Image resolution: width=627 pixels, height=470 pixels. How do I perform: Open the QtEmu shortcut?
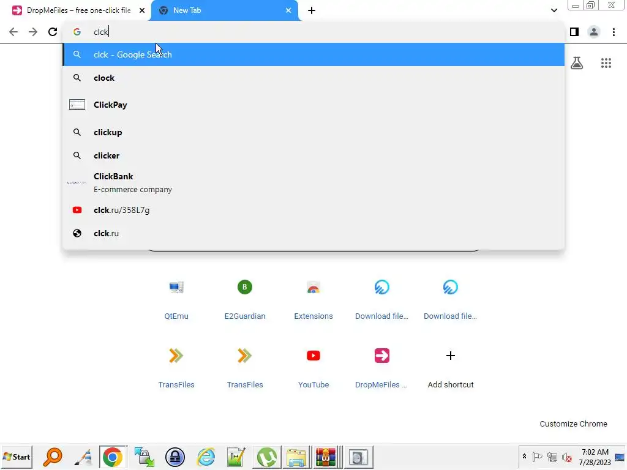(x=176, y=299)
